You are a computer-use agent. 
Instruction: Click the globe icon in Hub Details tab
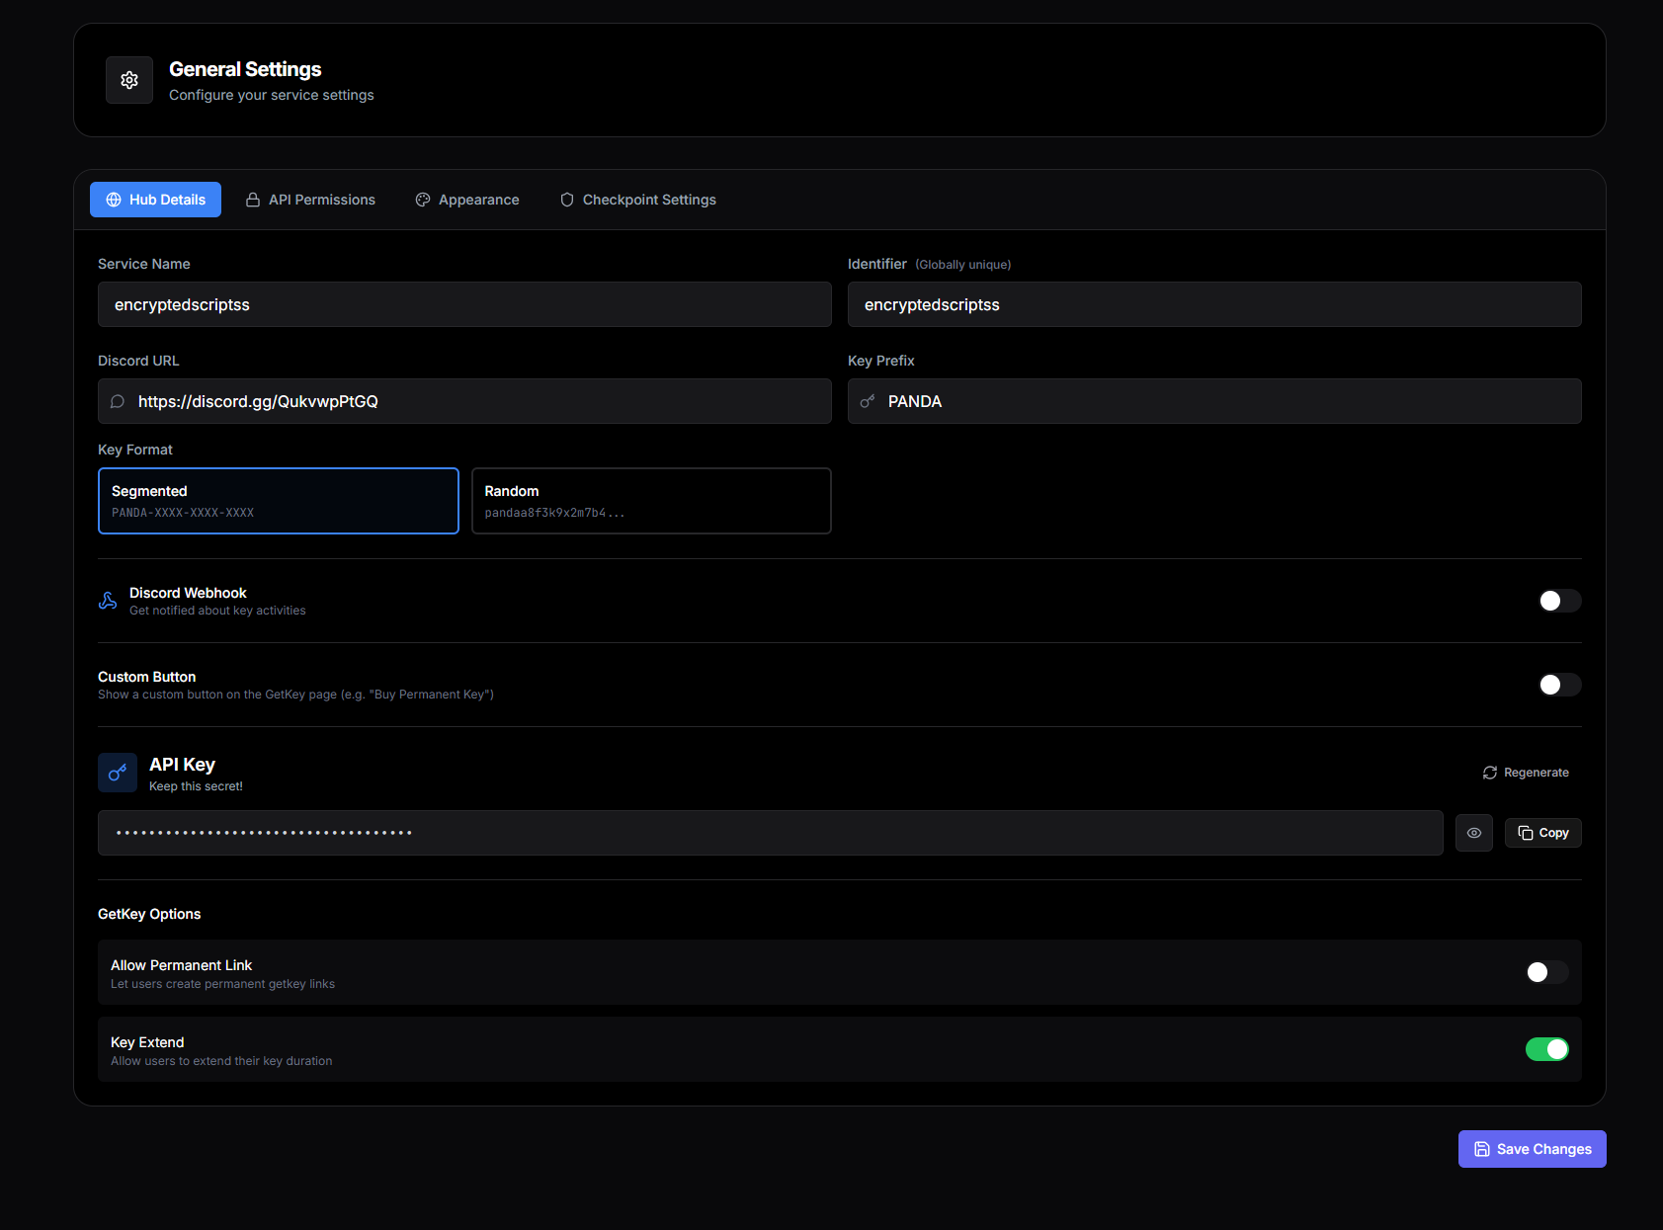click(114, 200)
